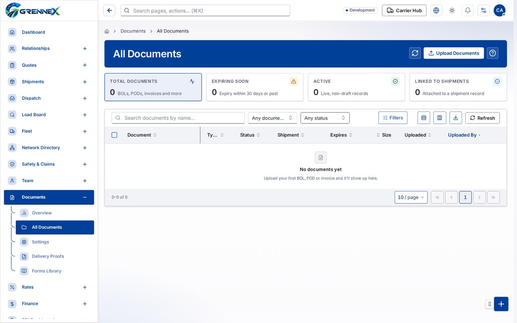The height and width of the screenshot is (323, 517).
Task: Sort by the Uploaded By column
Action: click(464, 135)
